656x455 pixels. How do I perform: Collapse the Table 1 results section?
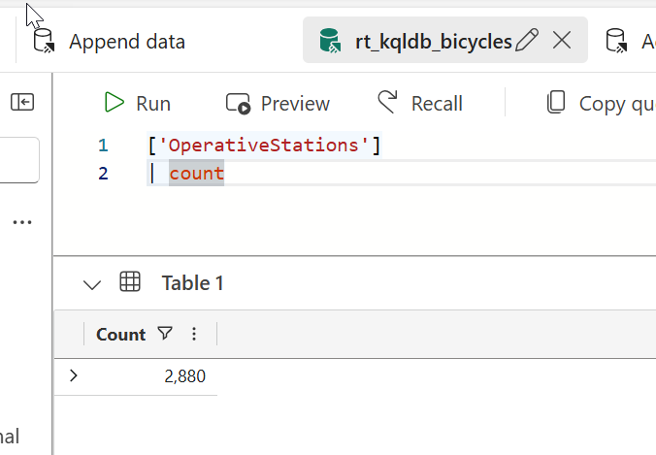point(92,283)
